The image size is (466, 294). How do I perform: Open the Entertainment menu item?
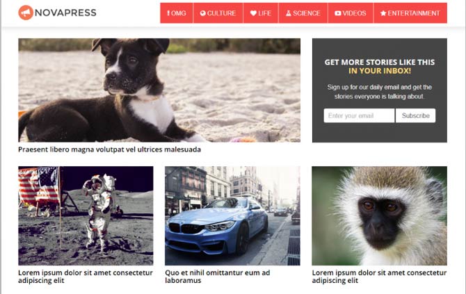tap(410, 13)
